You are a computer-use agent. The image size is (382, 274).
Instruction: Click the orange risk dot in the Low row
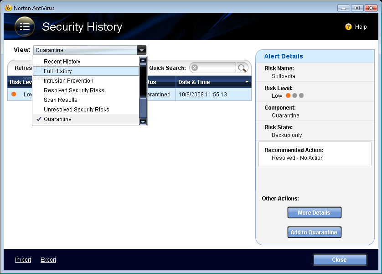(14, 94)
